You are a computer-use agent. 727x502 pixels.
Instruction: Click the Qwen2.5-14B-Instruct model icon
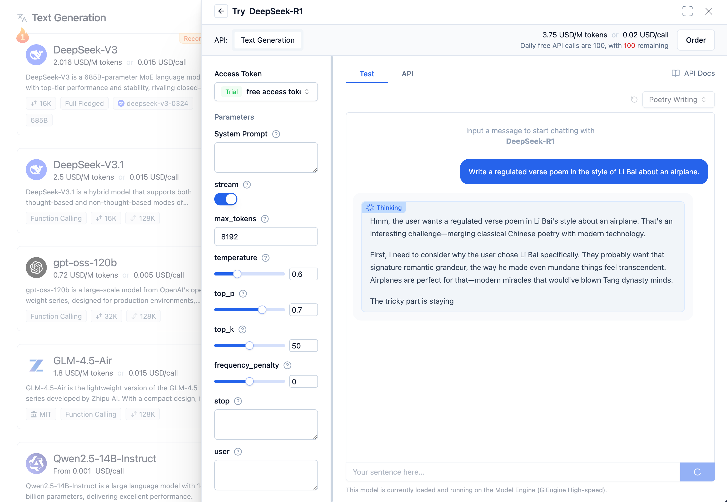coord(37,463)
